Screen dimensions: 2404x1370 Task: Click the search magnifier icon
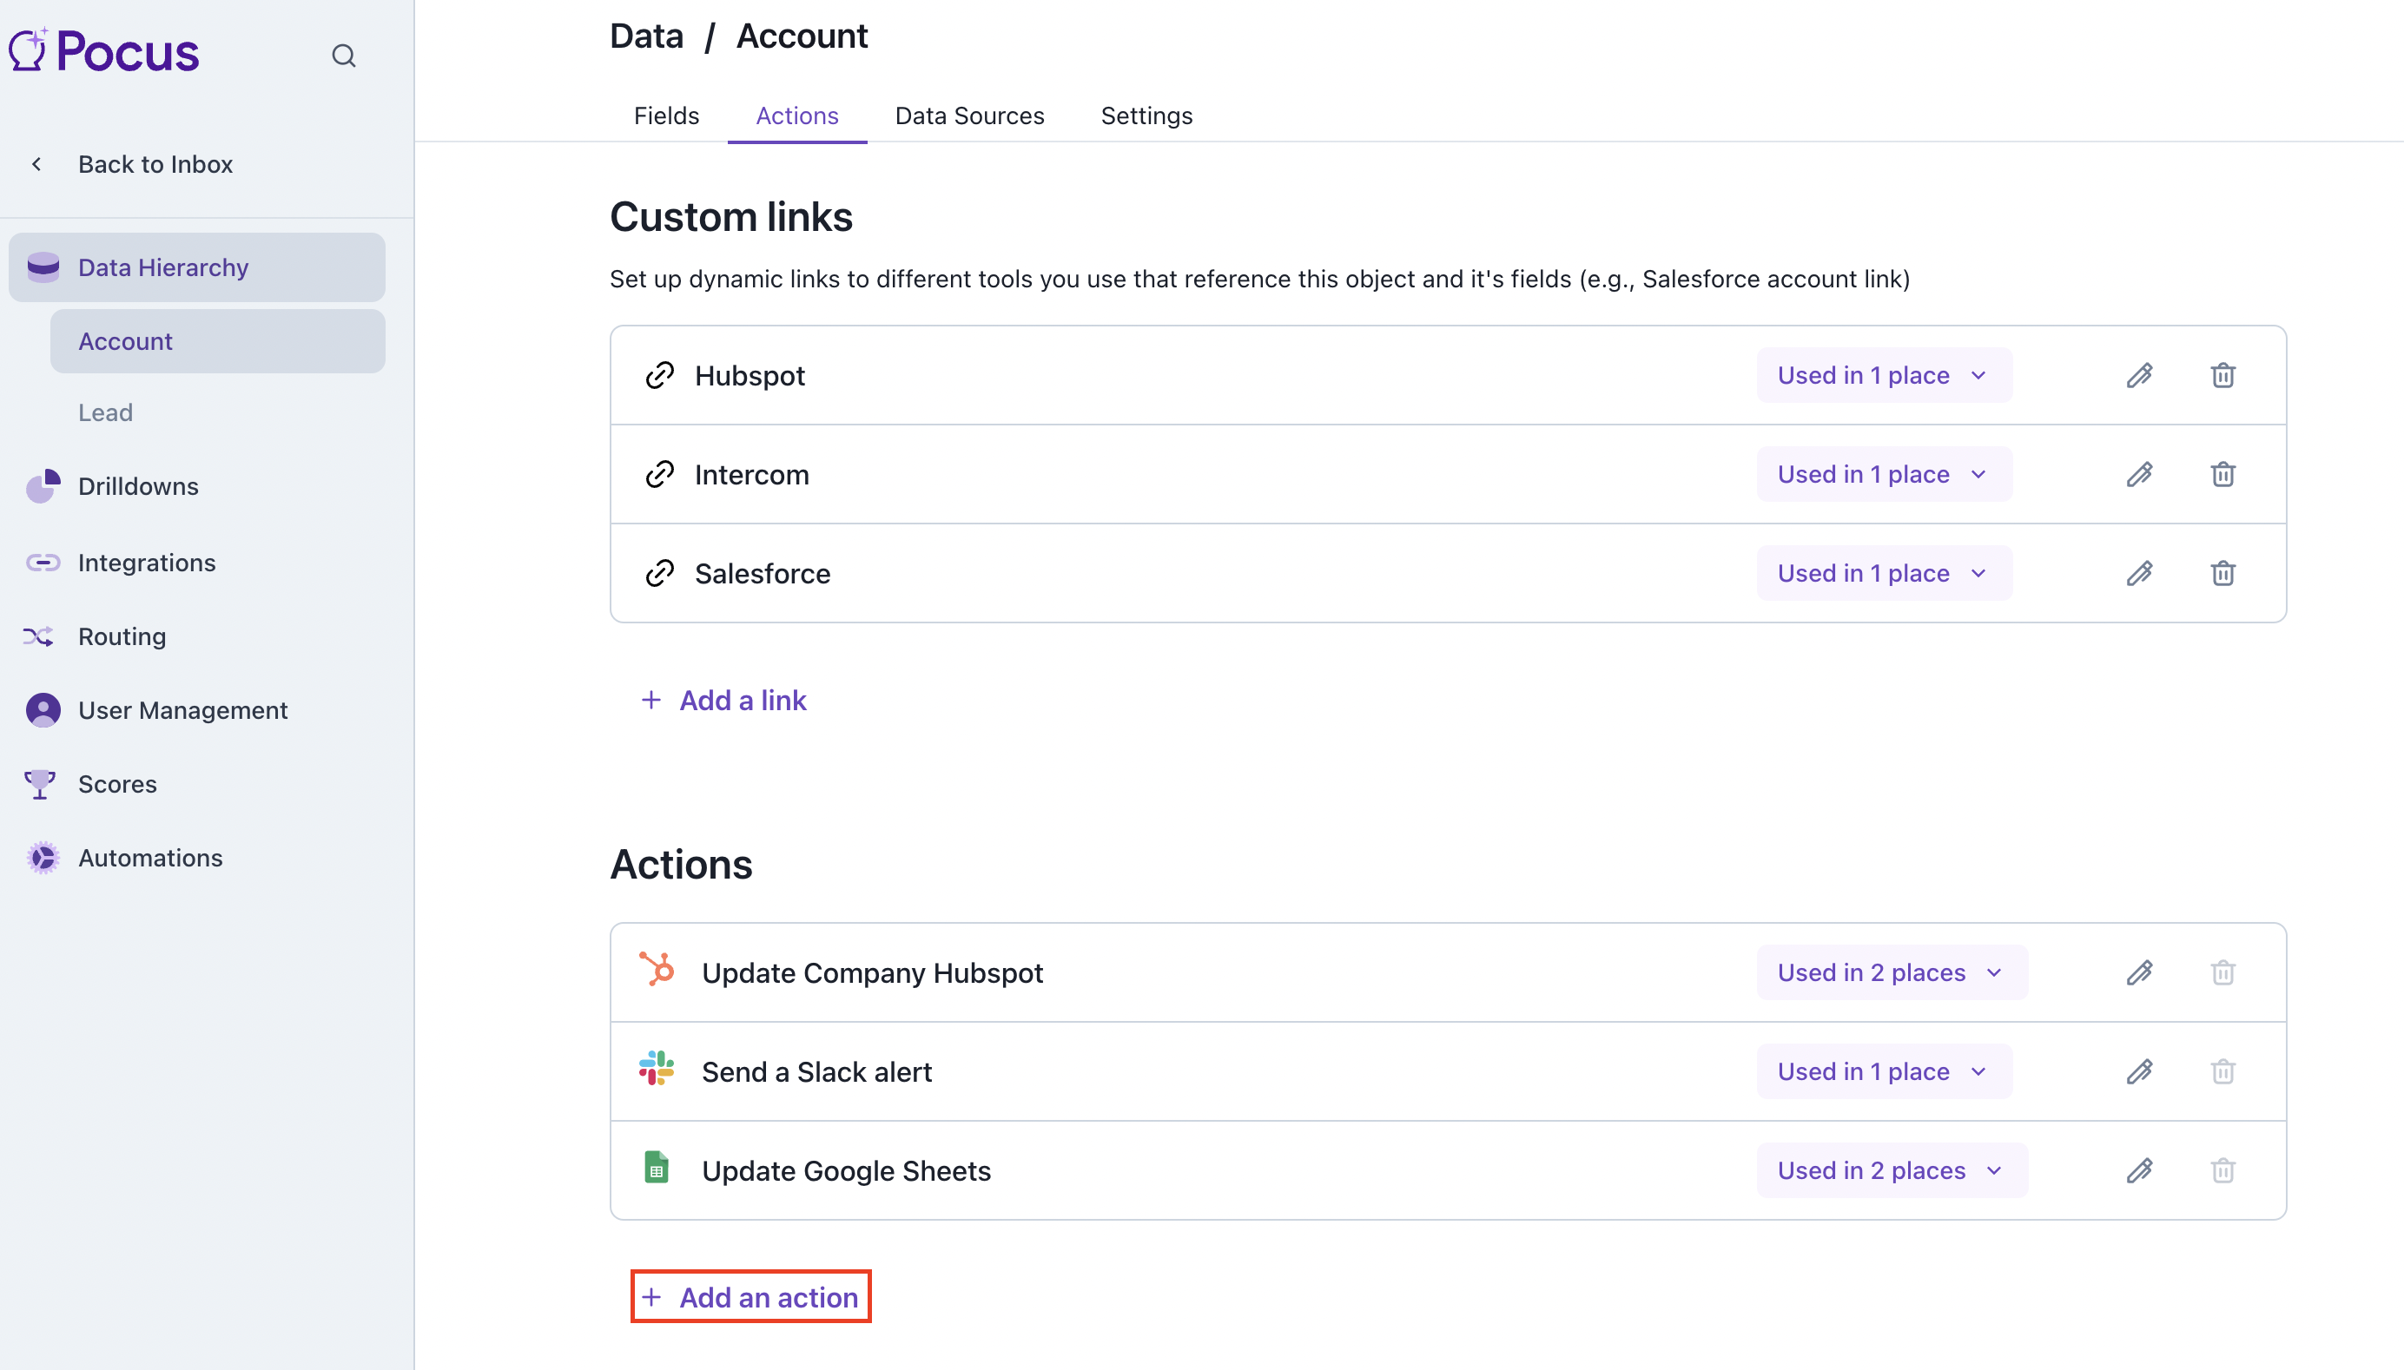click(x=344, y=56)
